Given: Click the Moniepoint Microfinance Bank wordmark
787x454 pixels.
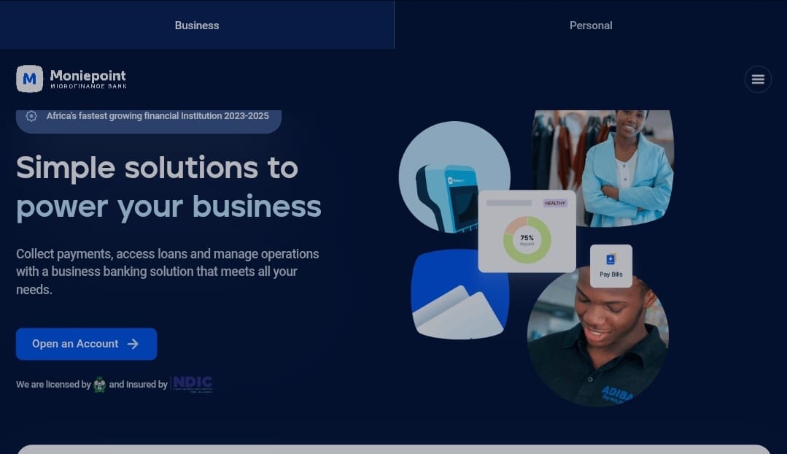Looking at the screenshot, I should point(88,80).
